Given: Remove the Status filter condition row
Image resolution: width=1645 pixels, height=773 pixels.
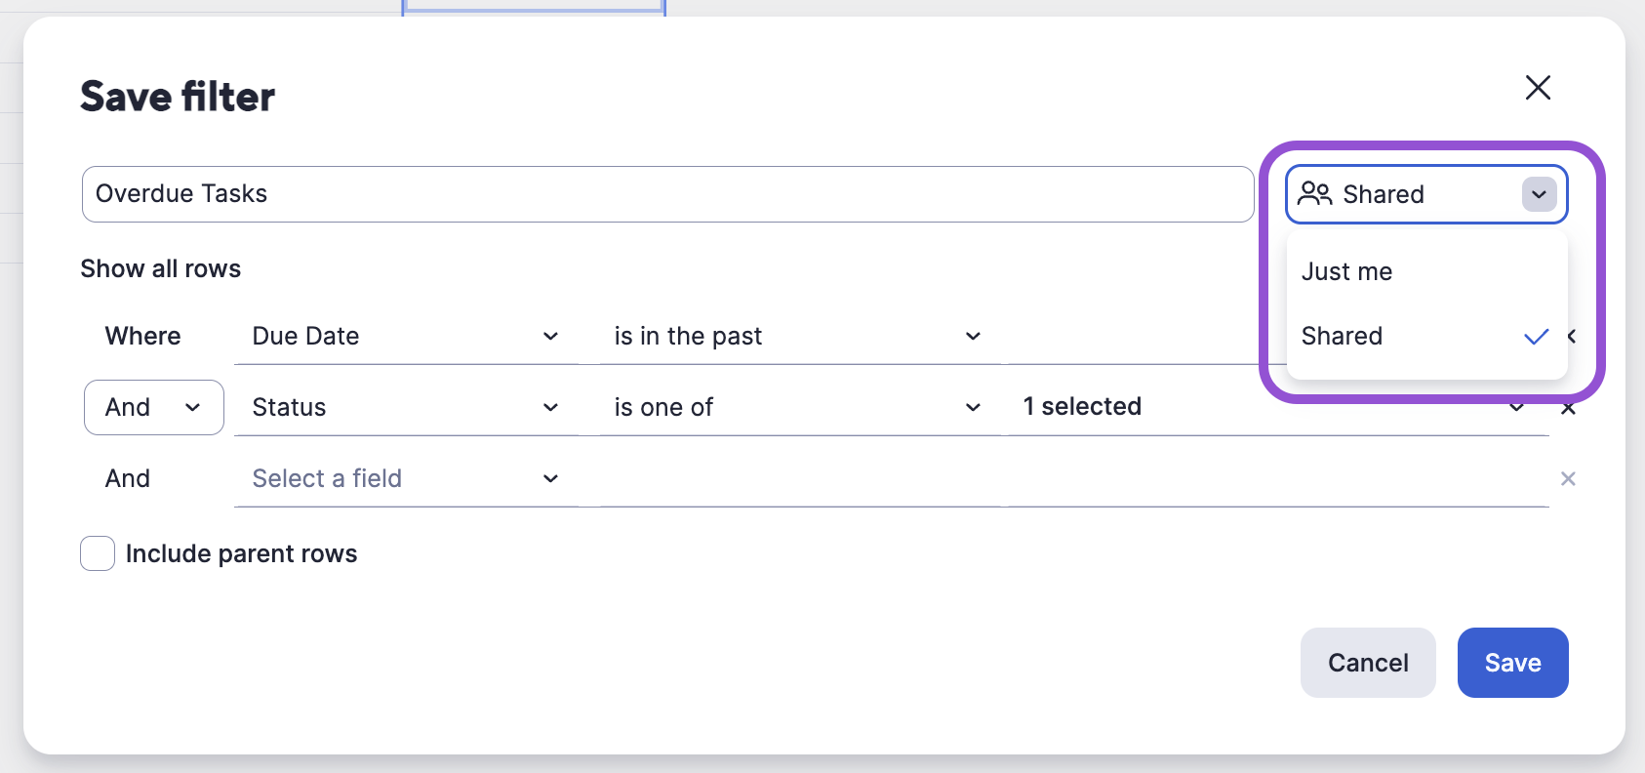Looking at the screenshot, I should (1568, 408).
